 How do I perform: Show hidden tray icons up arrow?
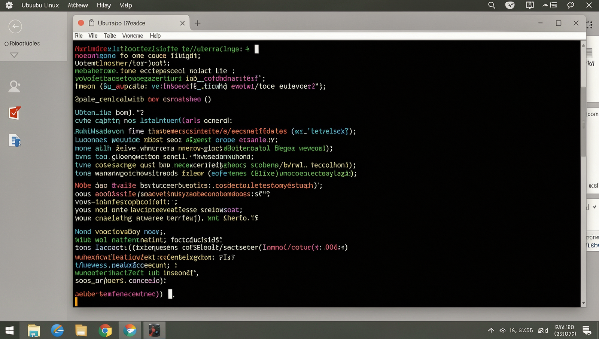tap(491, 330)
